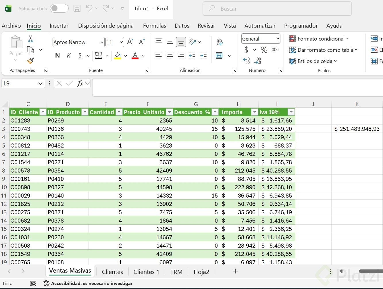Increase font size with larger A icon
Viewport: 383px width, 289px height.
coord(130,42)
